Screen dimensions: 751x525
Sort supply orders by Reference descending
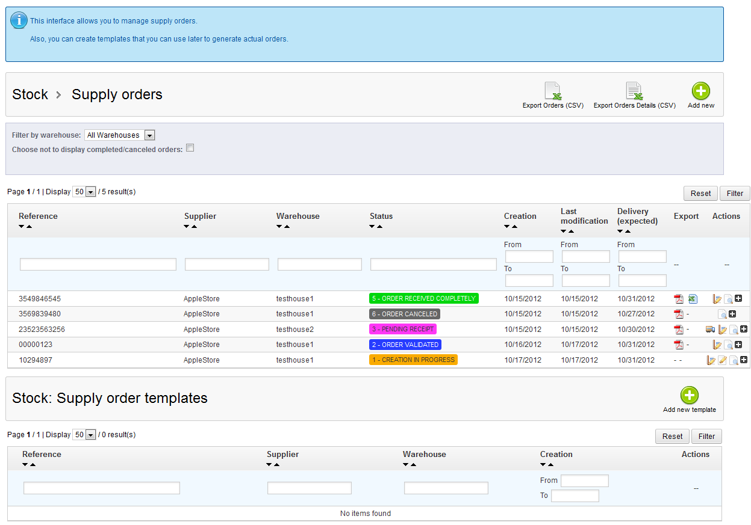click(22, 227)
